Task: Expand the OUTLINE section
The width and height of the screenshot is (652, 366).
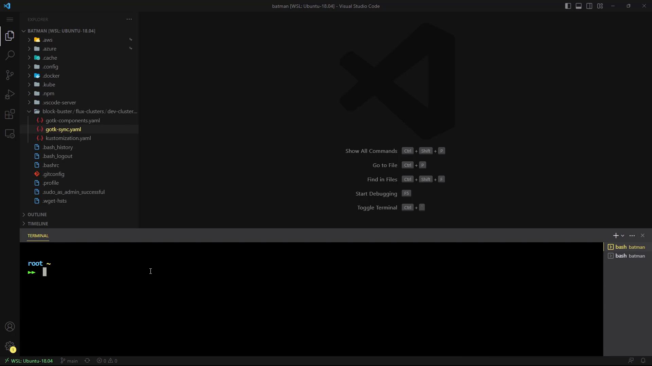Action: click(79, 215)
